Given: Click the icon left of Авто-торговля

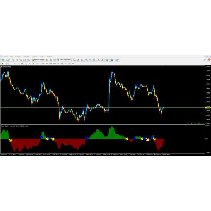Looking at the screenshot, I should 55,60.
